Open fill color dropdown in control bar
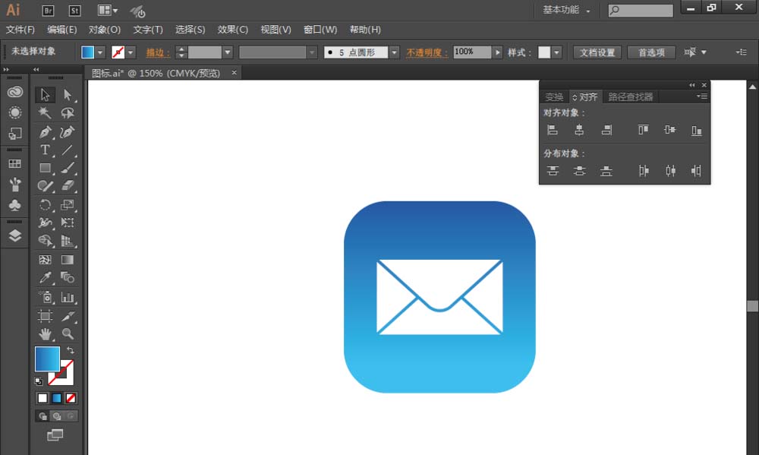 coord(100,52)
